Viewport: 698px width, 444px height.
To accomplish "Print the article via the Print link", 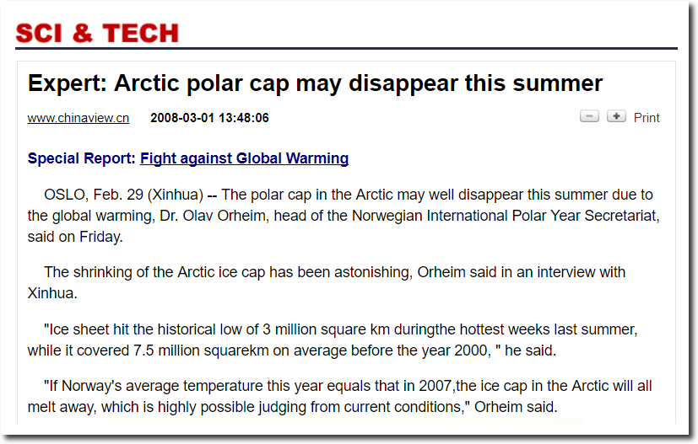I will [647, 118].
